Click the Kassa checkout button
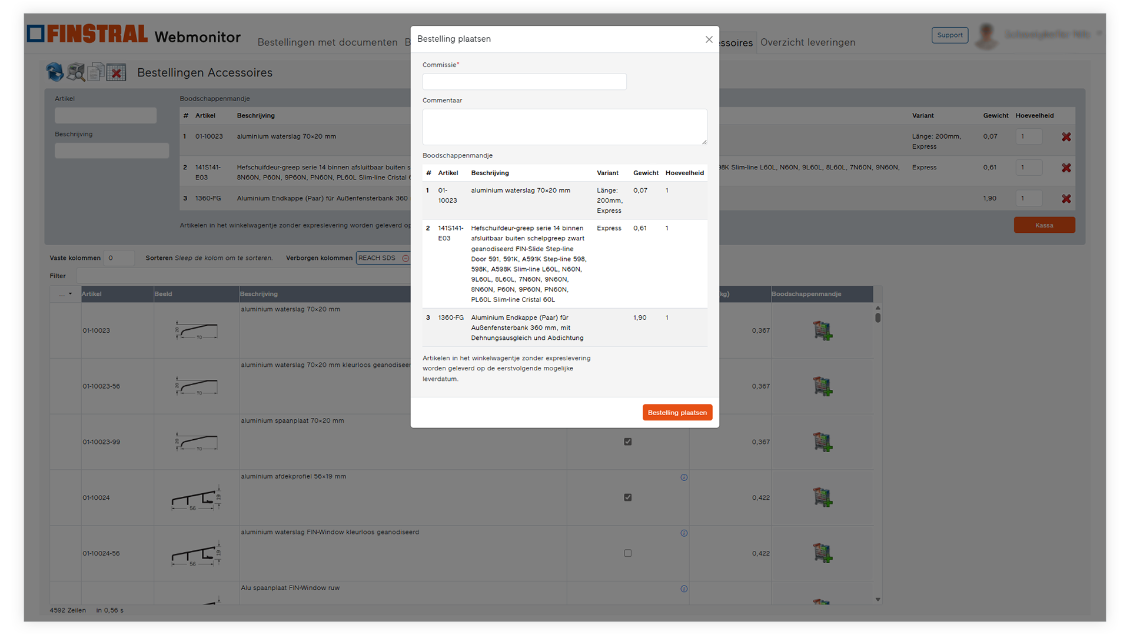The width and height of the screenshot is (1130, 635). tap(1044, 225)
